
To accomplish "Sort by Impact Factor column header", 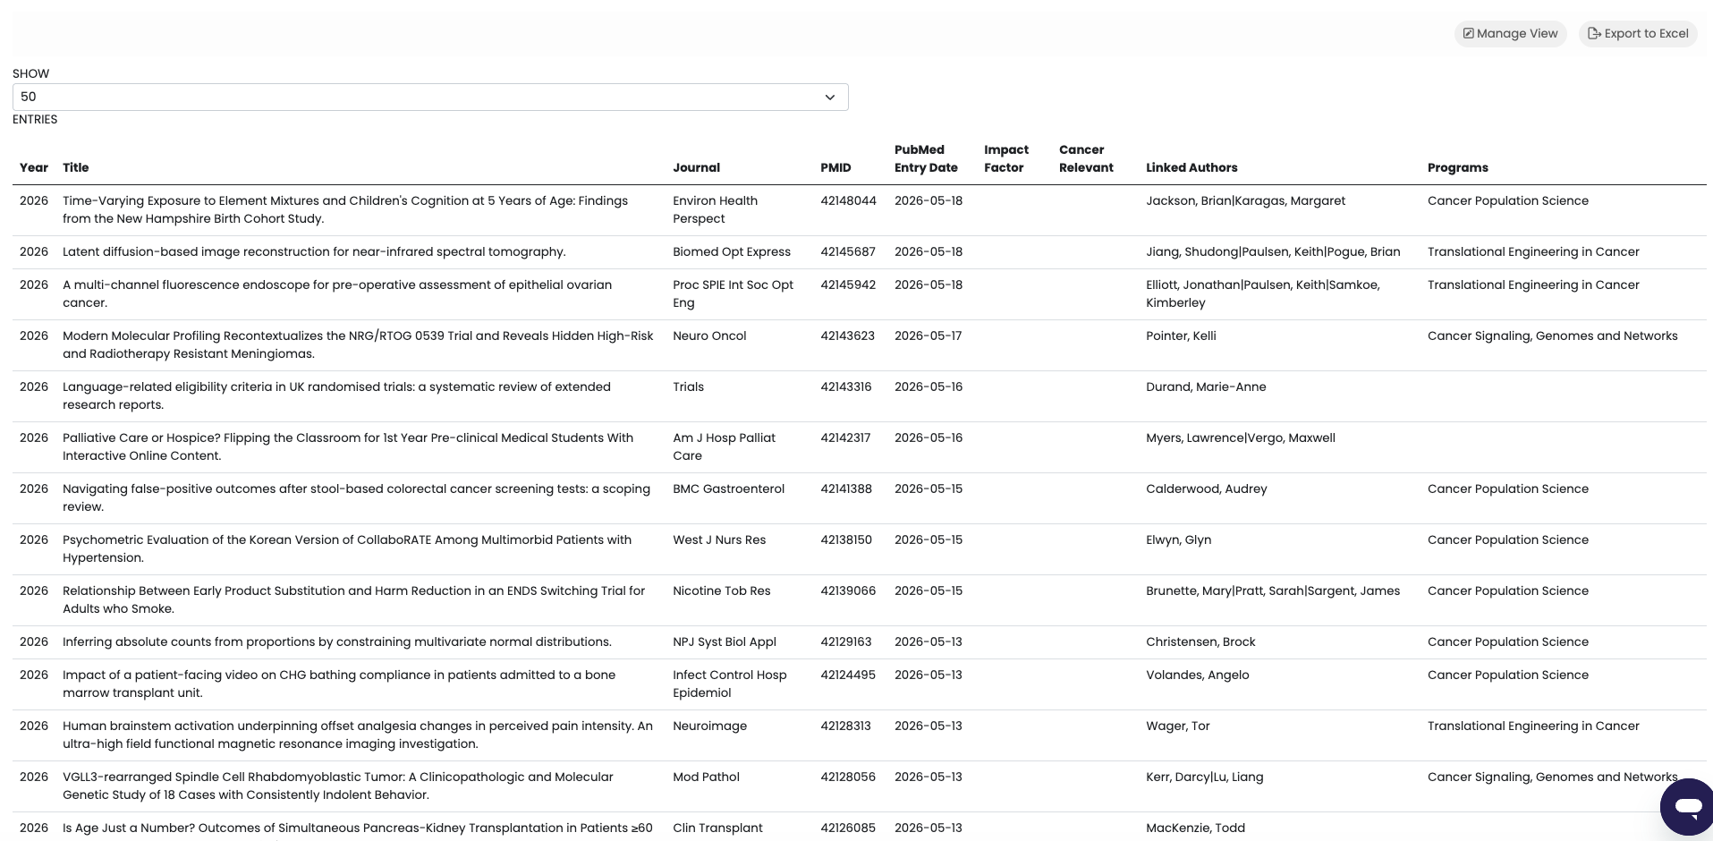I will click(x=1006, y=158).
